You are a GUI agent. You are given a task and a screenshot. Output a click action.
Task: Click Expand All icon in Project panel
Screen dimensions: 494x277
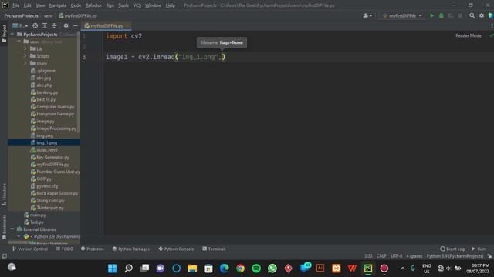coord(45,25)
